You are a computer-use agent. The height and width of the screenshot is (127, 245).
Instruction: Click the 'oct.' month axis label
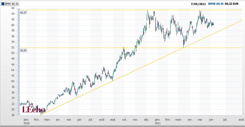tap(125, 120)
